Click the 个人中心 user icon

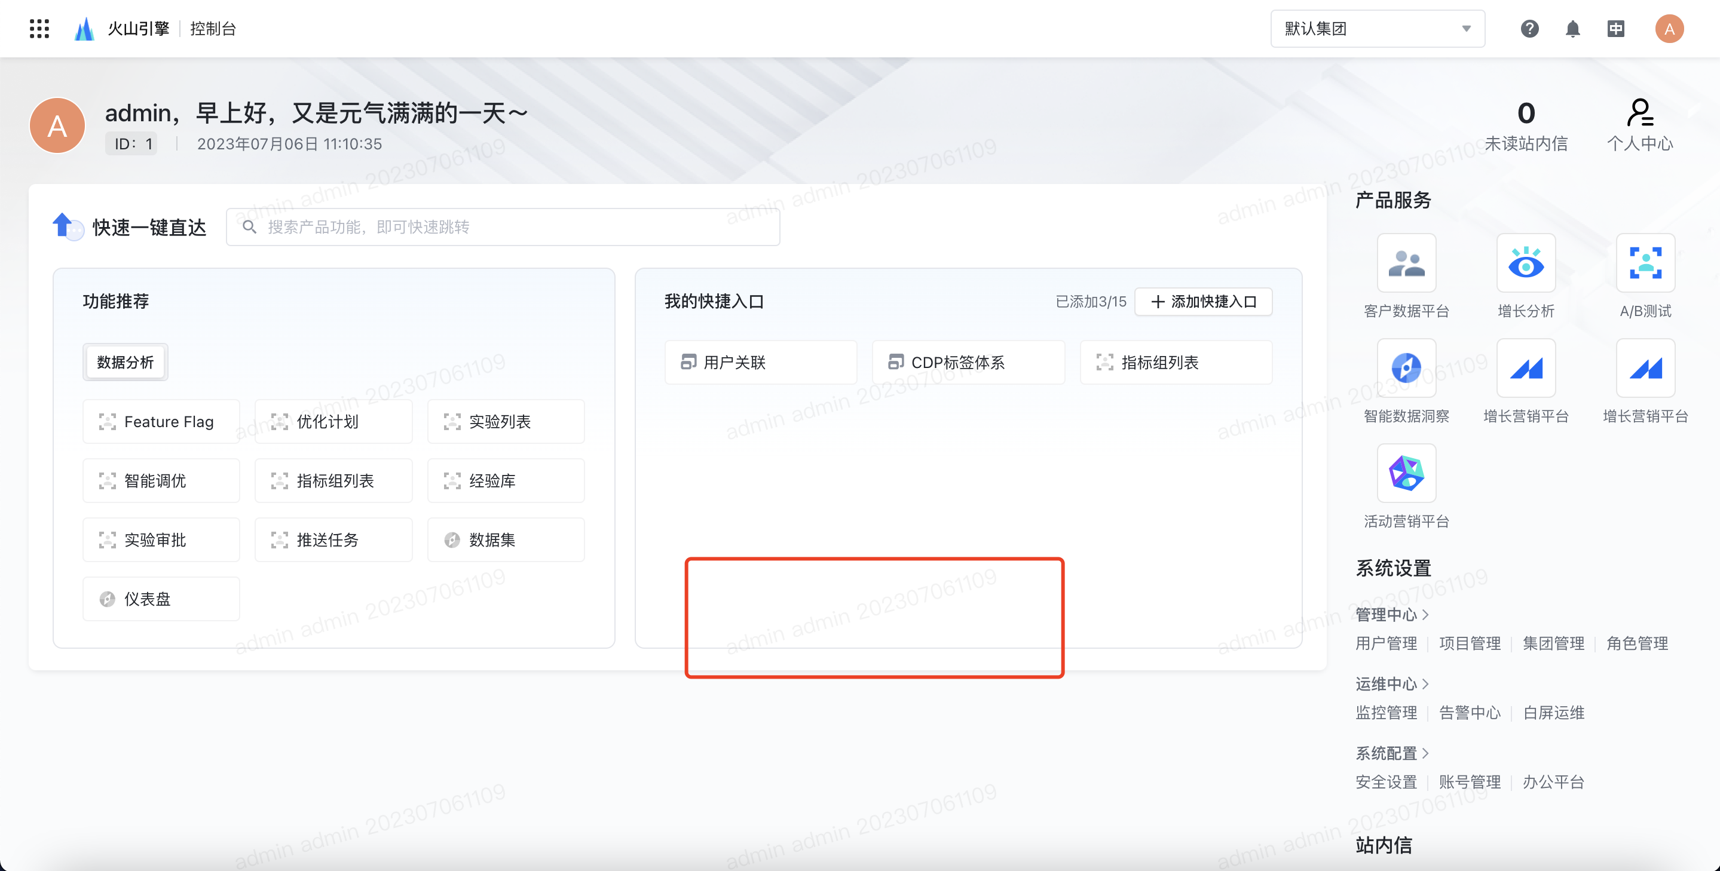click(x=1639, y=114)
